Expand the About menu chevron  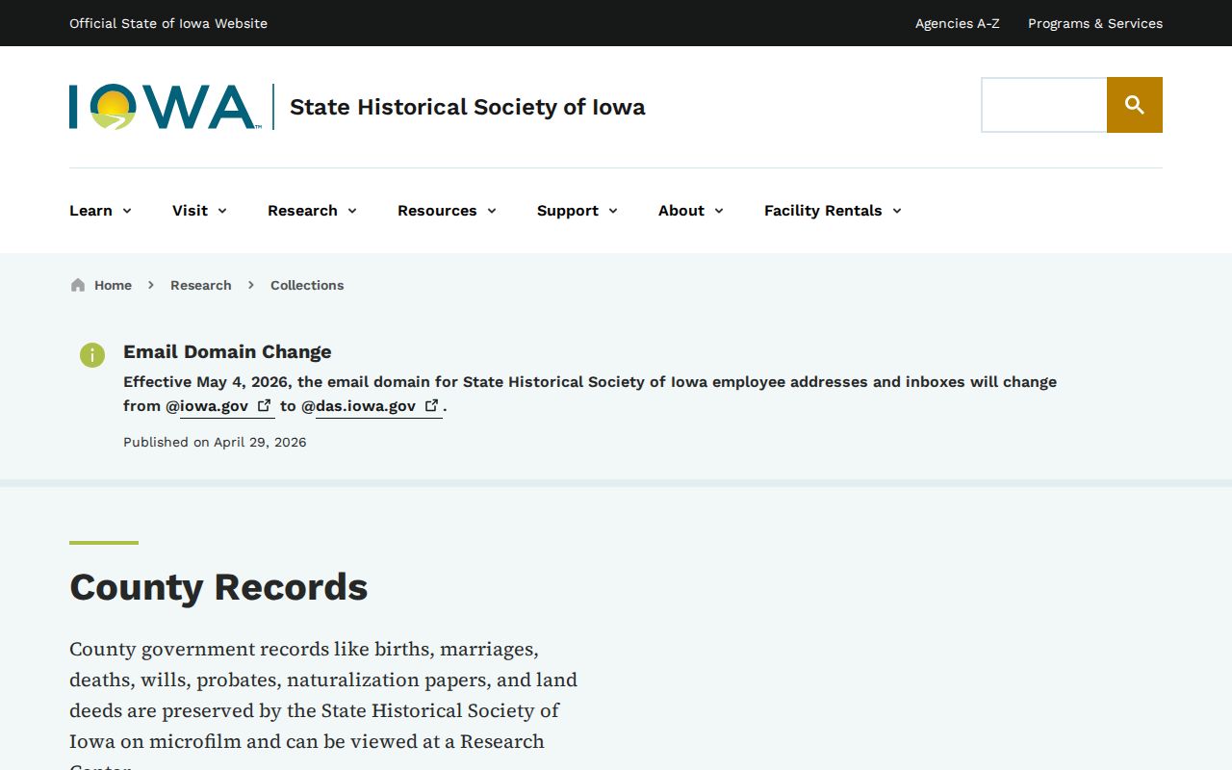(x=719, y=211)
